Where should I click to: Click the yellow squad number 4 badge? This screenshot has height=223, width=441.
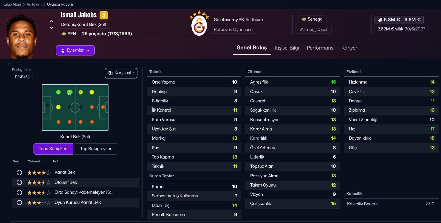(103, 15)
